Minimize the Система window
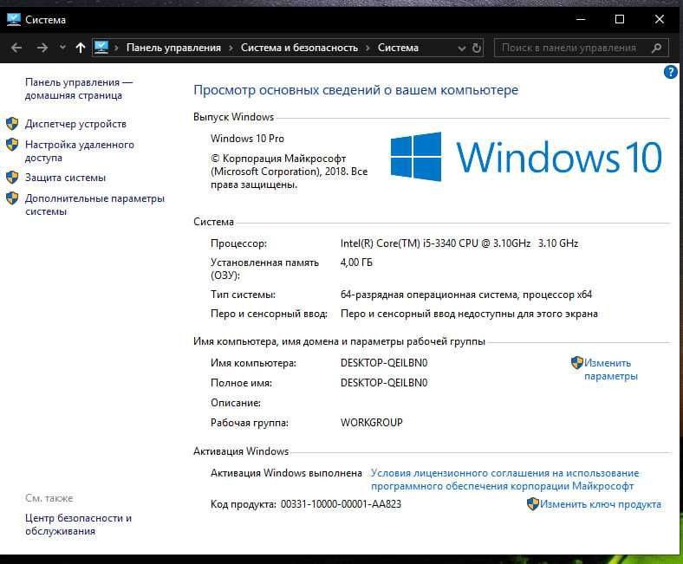Viewport: 683px width, 564px height. point(581,19)
